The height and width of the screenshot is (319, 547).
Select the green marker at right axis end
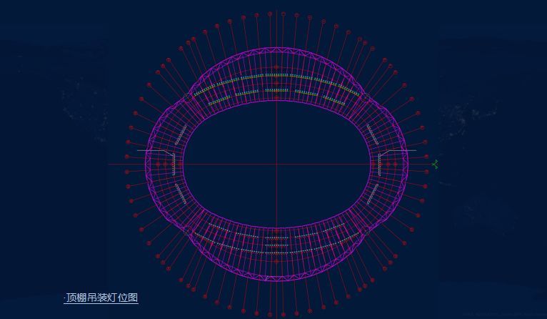[435, 165]
